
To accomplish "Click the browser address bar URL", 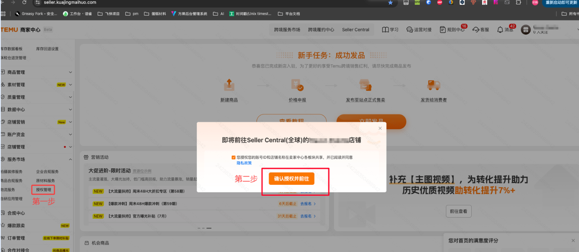I will click(x=70, y=2).
